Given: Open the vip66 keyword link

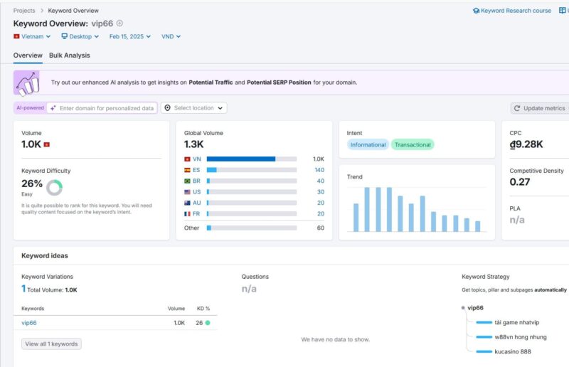Looking at the screenshot, I should [x=29, y=323].
